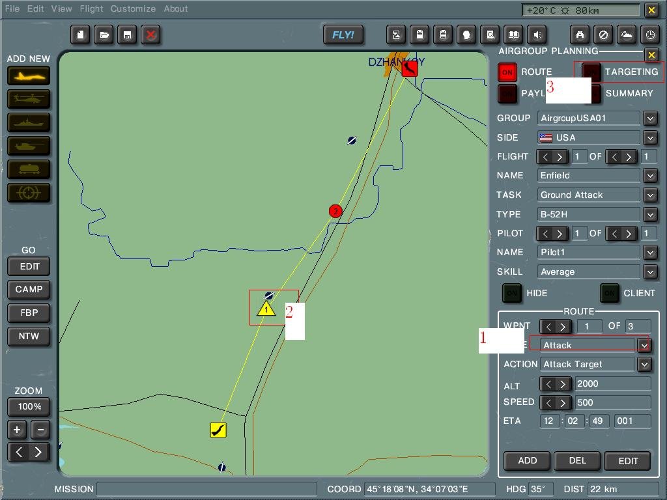The width and height of the screenshot is (667, 500).
Task: Launch the mission with FLY! button
Action: (343, 35)
